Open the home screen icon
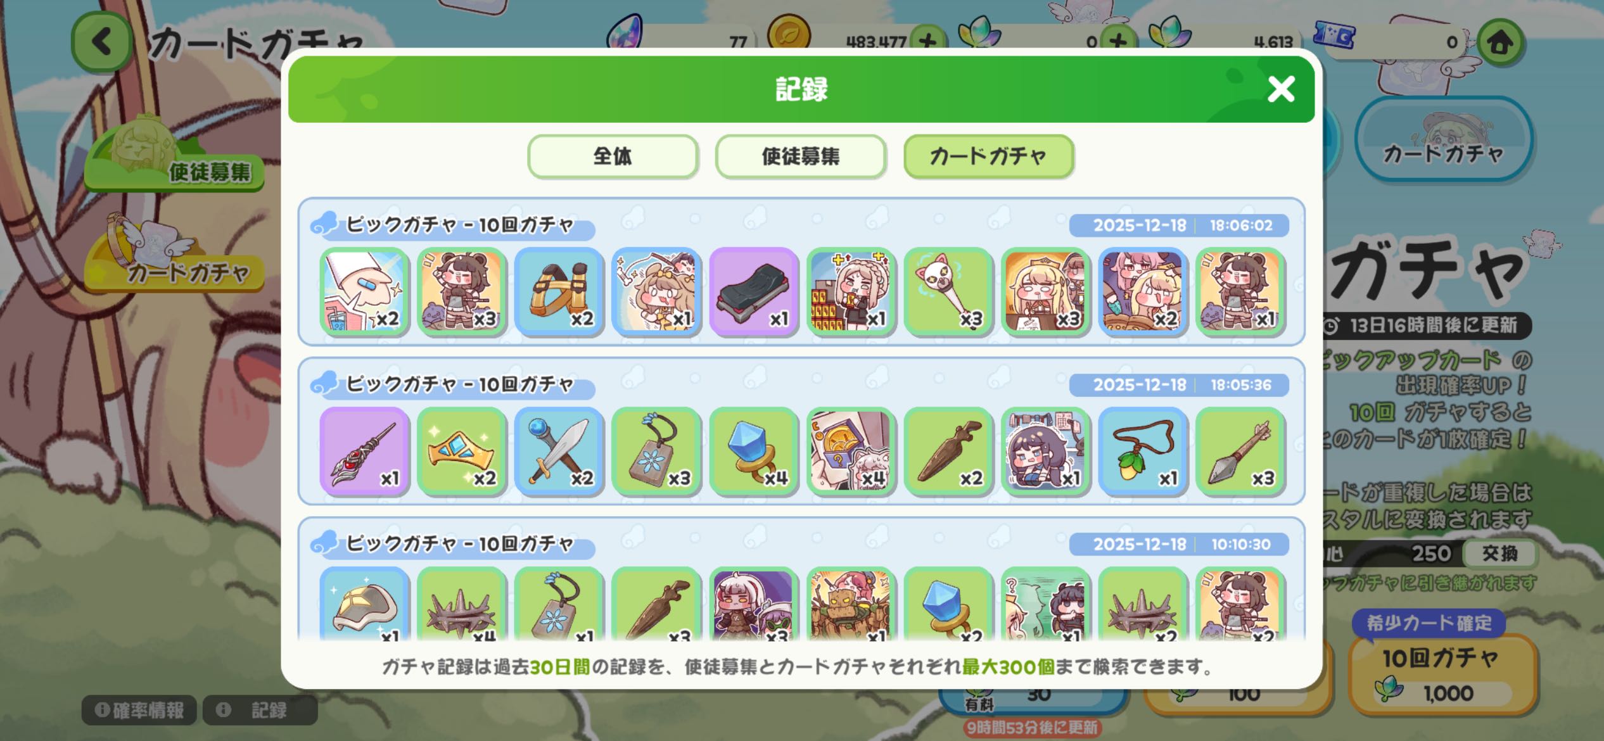The height and width of the screenshot is (741, 1604). click(1500, 43)
